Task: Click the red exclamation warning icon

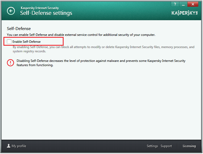Action: pos(10,63)
